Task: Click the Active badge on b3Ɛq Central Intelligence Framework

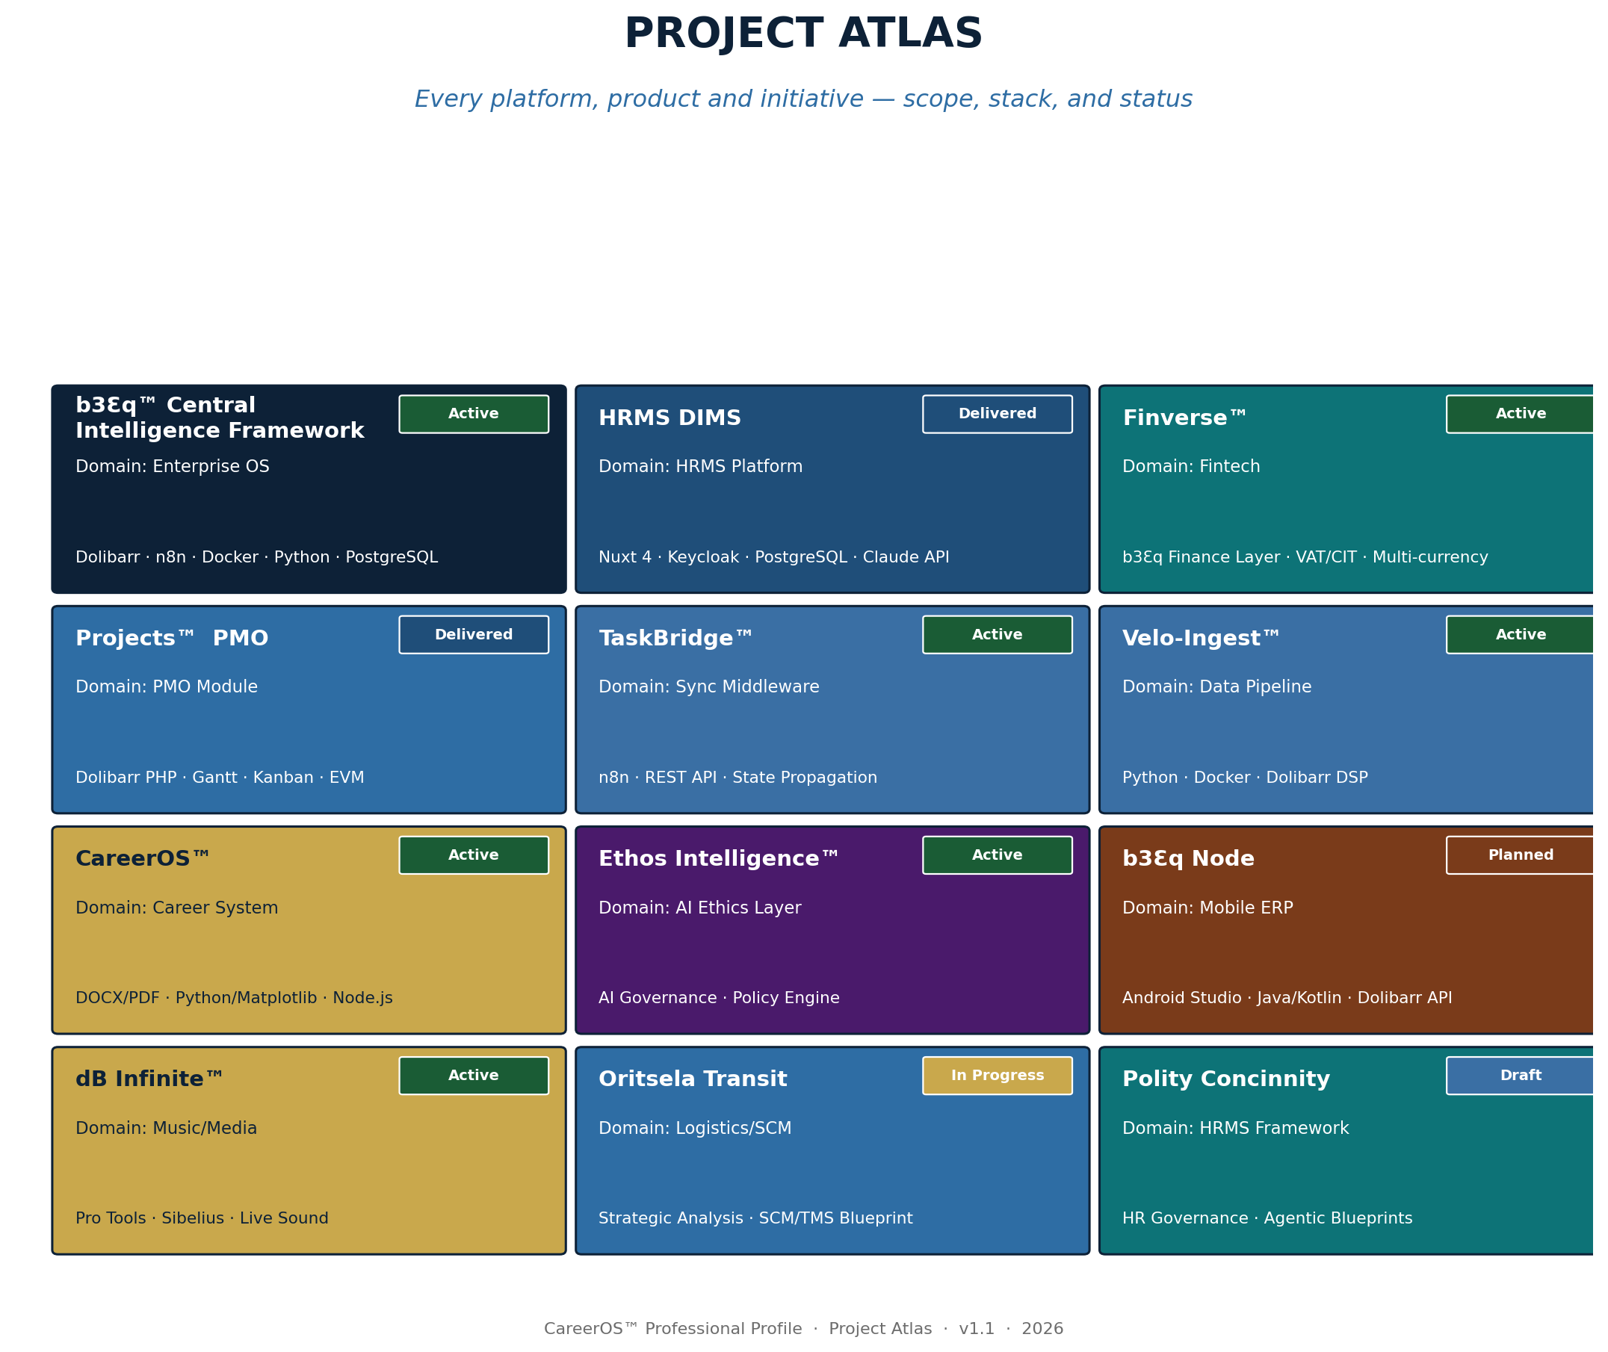Action: (x=473, y=414)
